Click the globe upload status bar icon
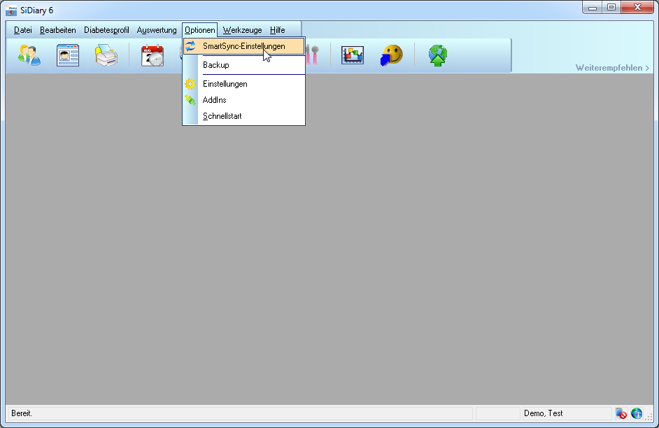 click(636, 413)
